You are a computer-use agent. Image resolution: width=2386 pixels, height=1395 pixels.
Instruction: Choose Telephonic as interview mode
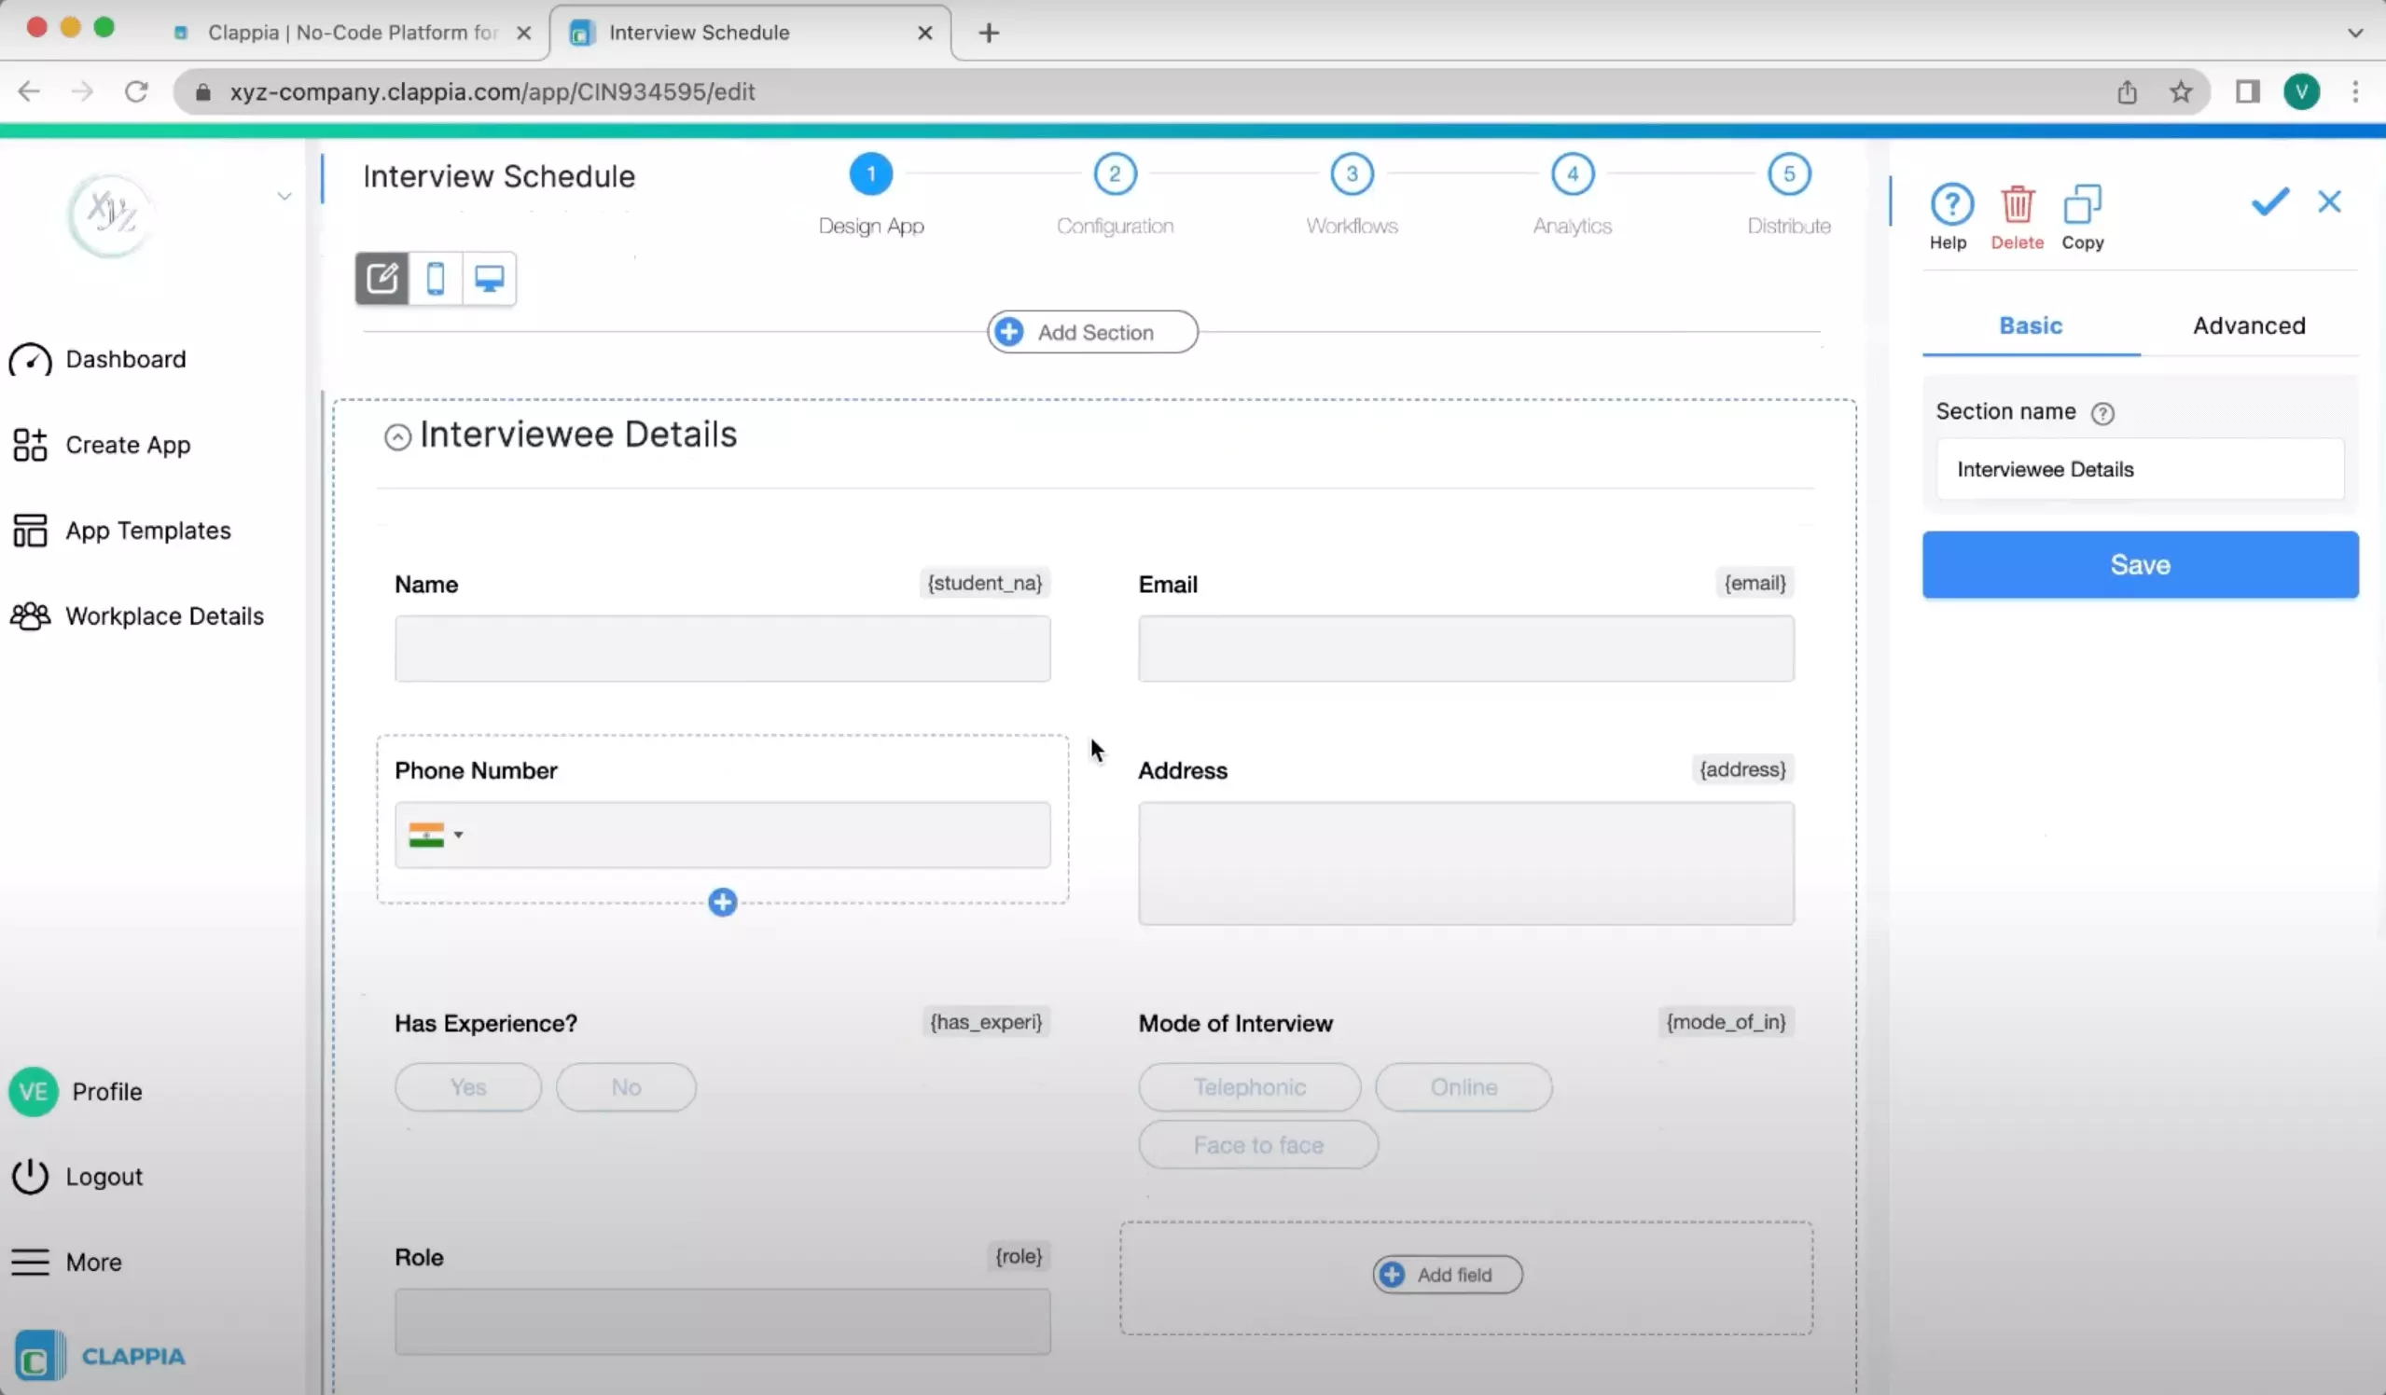tap(1248, 1086)
